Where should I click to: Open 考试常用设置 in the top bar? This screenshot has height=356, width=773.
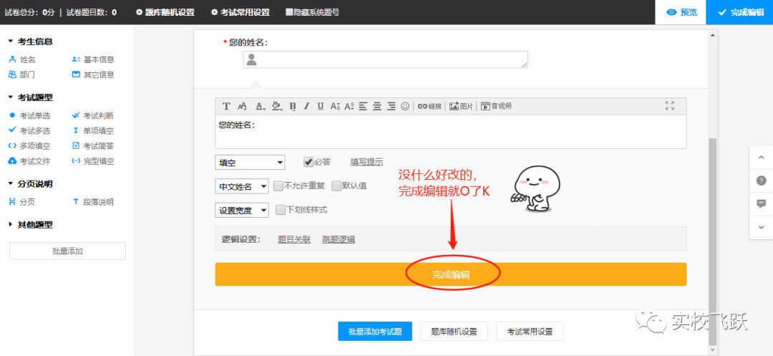tap(240, 12)
